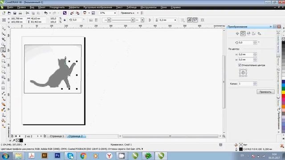Select the Polygon tool in the toolbox
This screenshot has height=160, width=285.
[x=3, y=72]
